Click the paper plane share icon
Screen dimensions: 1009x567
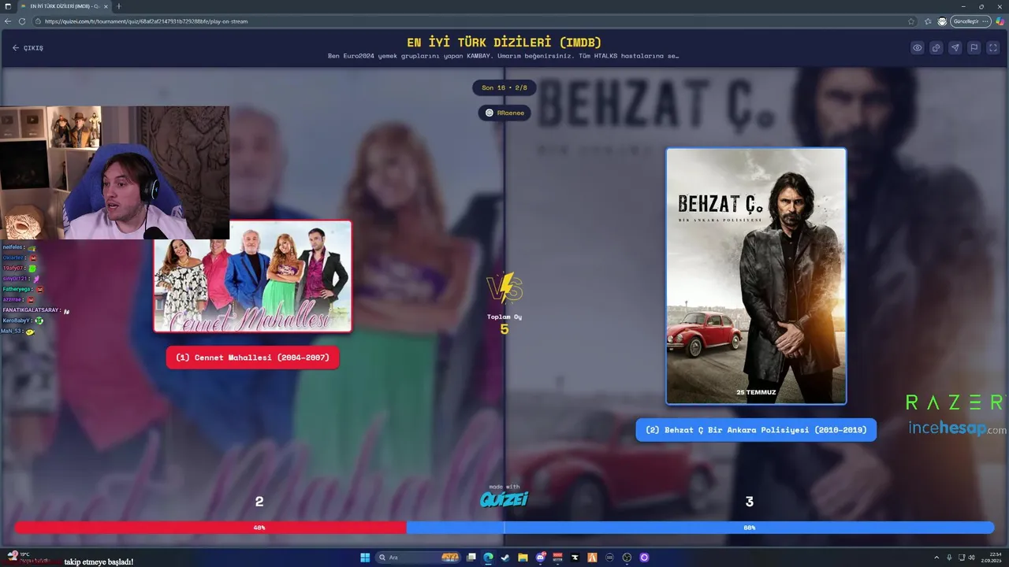coord(955,48)
